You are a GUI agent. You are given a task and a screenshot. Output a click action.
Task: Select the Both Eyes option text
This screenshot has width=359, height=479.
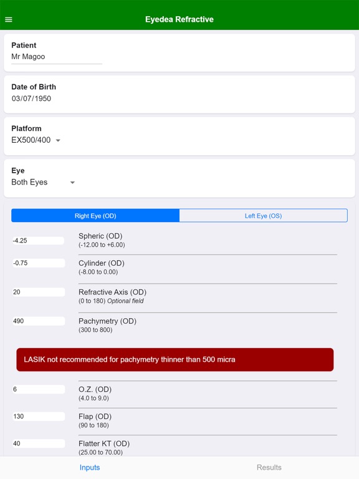tap(29, 182)
